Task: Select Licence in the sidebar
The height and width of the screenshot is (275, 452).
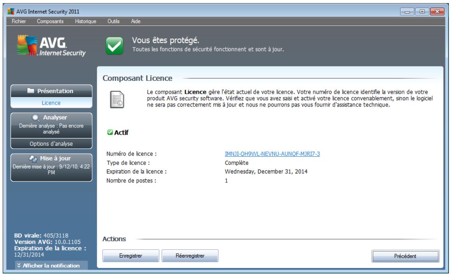Action: (x=51, y=103)
